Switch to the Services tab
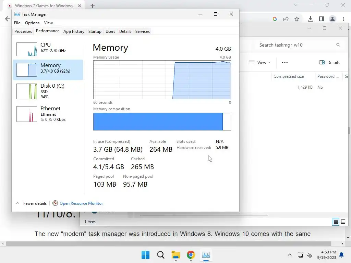 pos(143,31)
